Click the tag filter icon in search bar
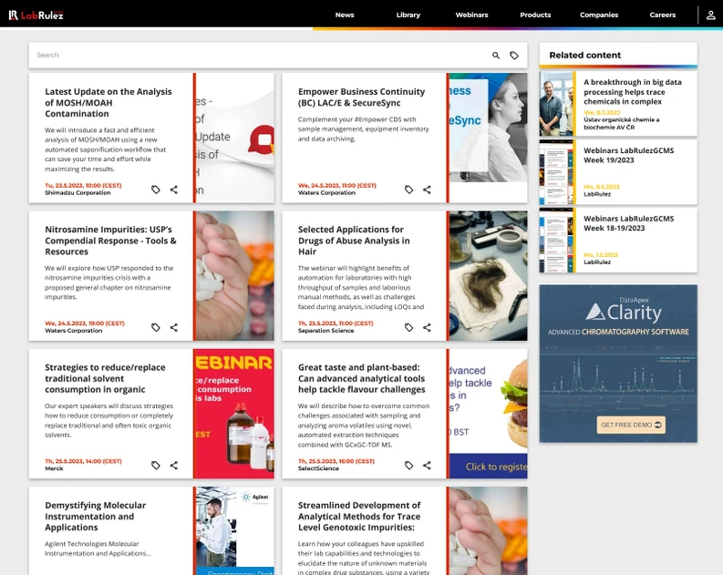 (x=514, y=56)
